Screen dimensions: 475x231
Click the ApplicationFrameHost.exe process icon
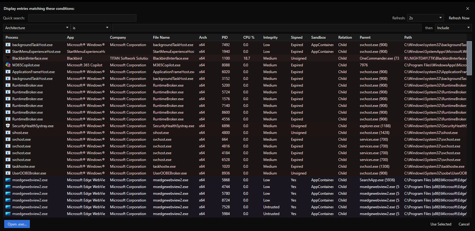click(8, 72)
